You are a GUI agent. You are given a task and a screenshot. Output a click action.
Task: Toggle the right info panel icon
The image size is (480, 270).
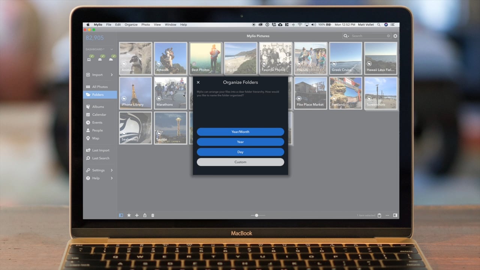pos(395,215)
